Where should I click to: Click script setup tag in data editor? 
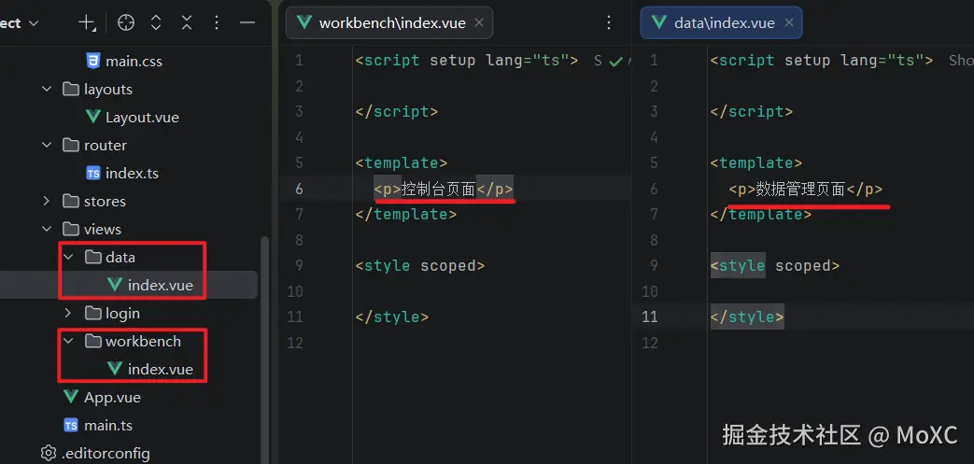tap(821, 61)
